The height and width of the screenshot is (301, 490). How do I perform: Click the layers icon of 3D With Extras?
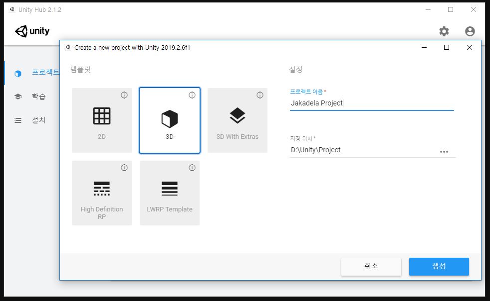click(x=237, y=115)
